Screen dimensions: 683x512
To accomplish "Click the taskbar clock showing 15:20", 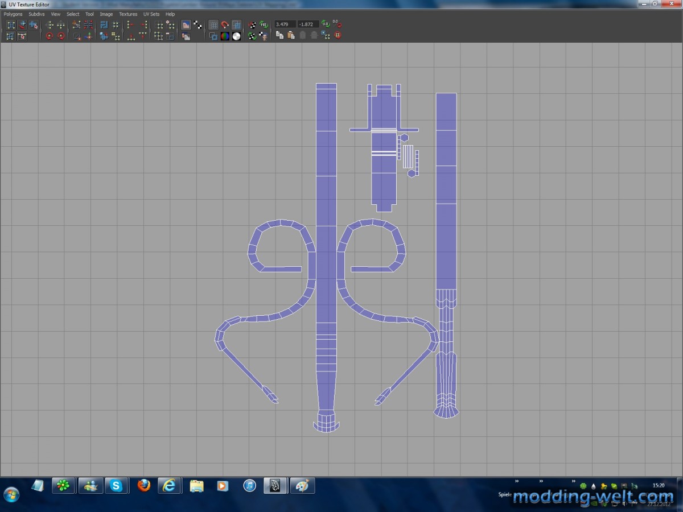I will tap(659, 485).
